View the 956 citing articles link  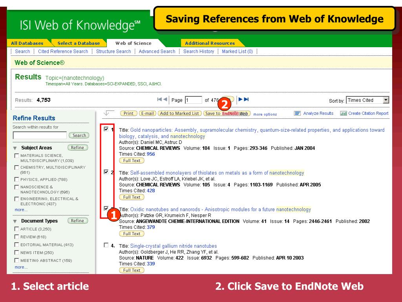coord(151,154)
